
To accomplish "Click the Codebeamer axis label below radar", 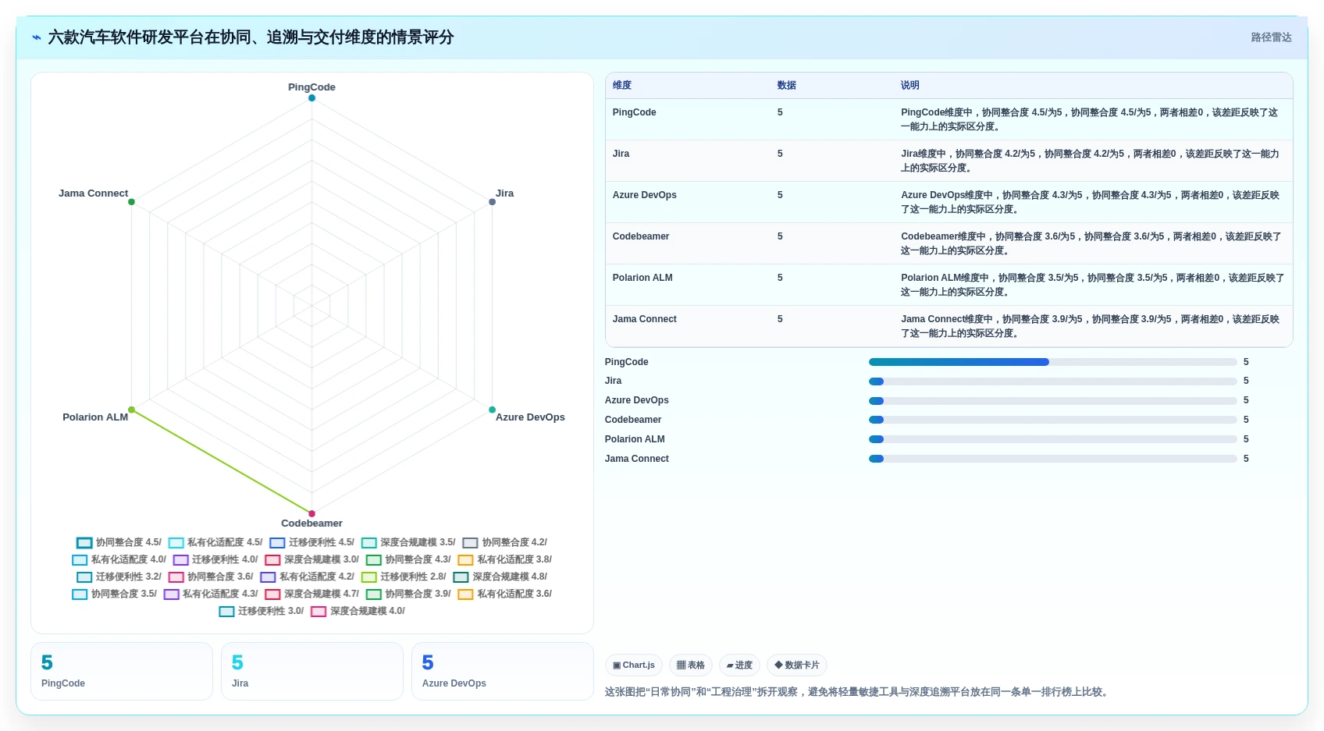I will tap(311, 523).
